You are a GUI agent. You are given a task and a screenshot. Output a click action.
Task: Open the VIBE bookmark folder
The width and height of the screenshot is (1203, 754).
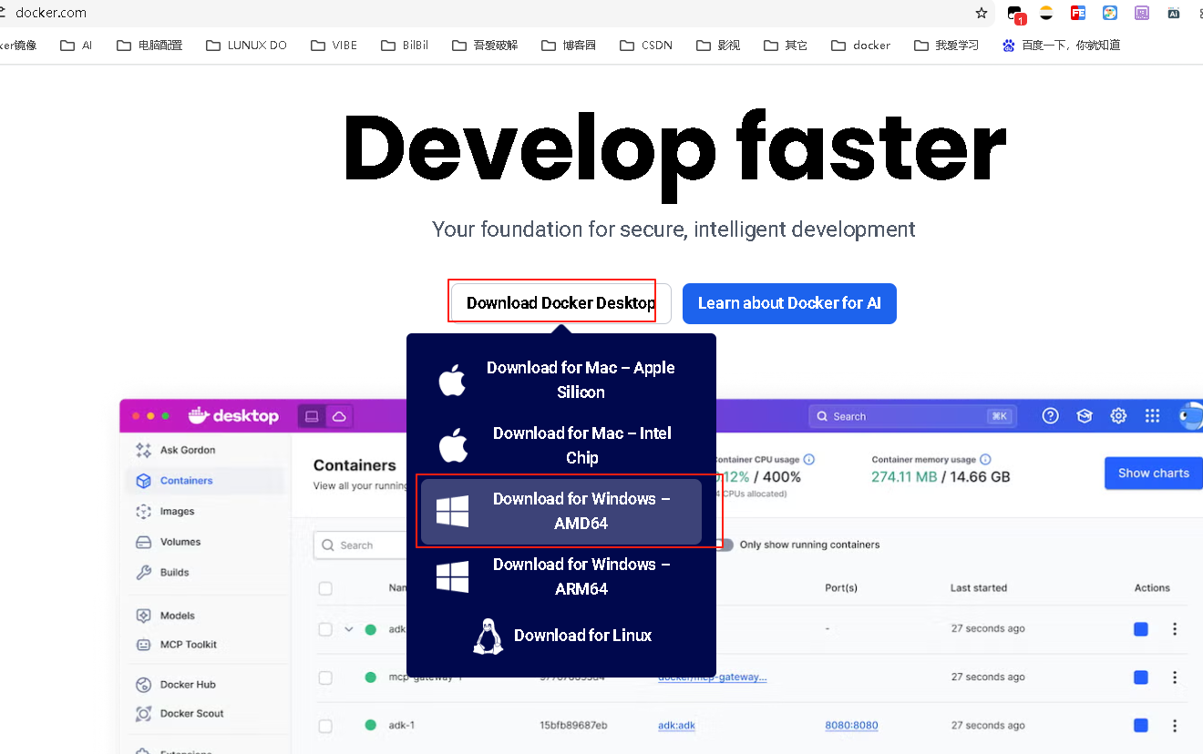(334, 45)
